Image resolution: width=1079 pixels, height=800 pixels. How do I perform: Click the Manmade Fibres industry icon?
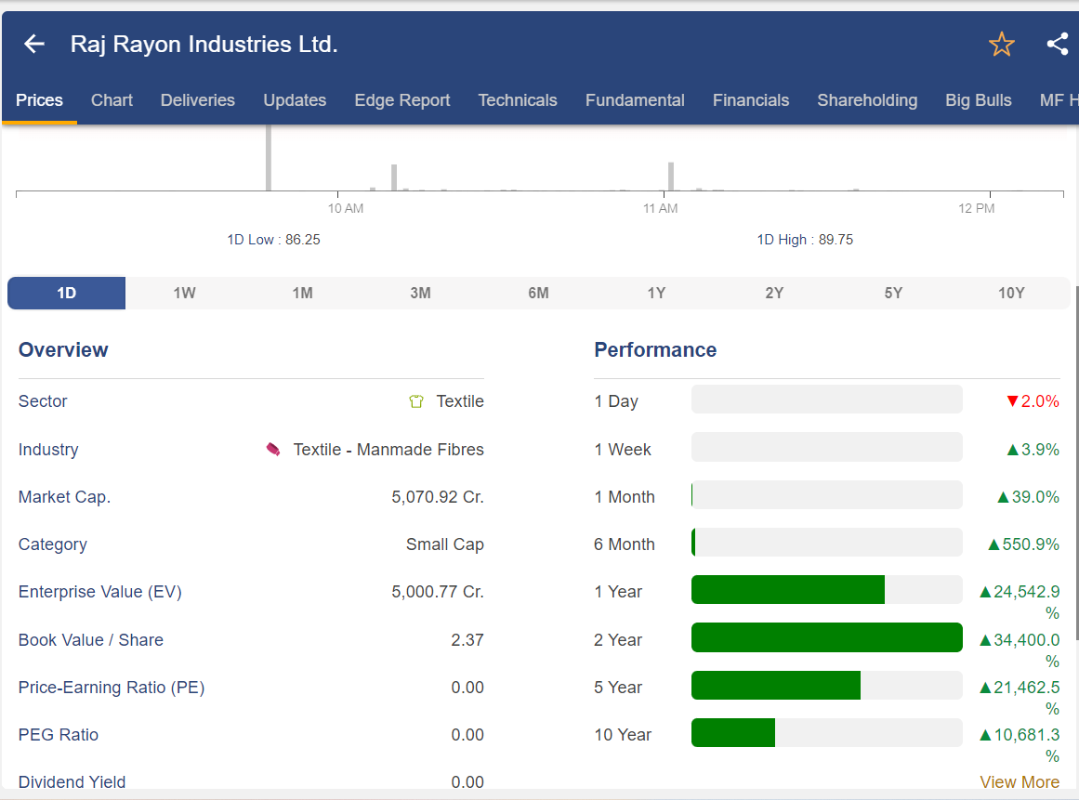[273, 450]
